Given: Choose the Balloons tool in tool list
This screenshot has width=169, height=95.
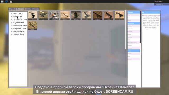Looking at the screenshot, I should pyautogui.click(x=134, y=26).
